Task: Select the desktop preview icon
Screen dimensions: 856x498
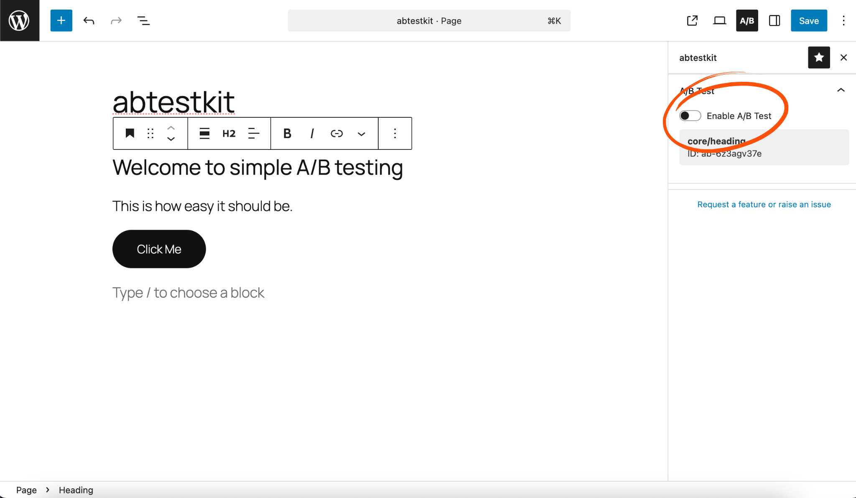Action: tap(720, 20)
